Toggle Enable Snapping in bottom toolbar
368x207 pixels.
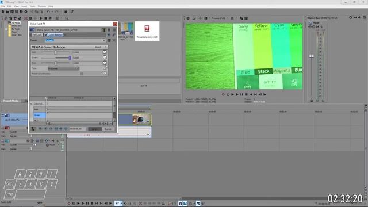(180, 204)
